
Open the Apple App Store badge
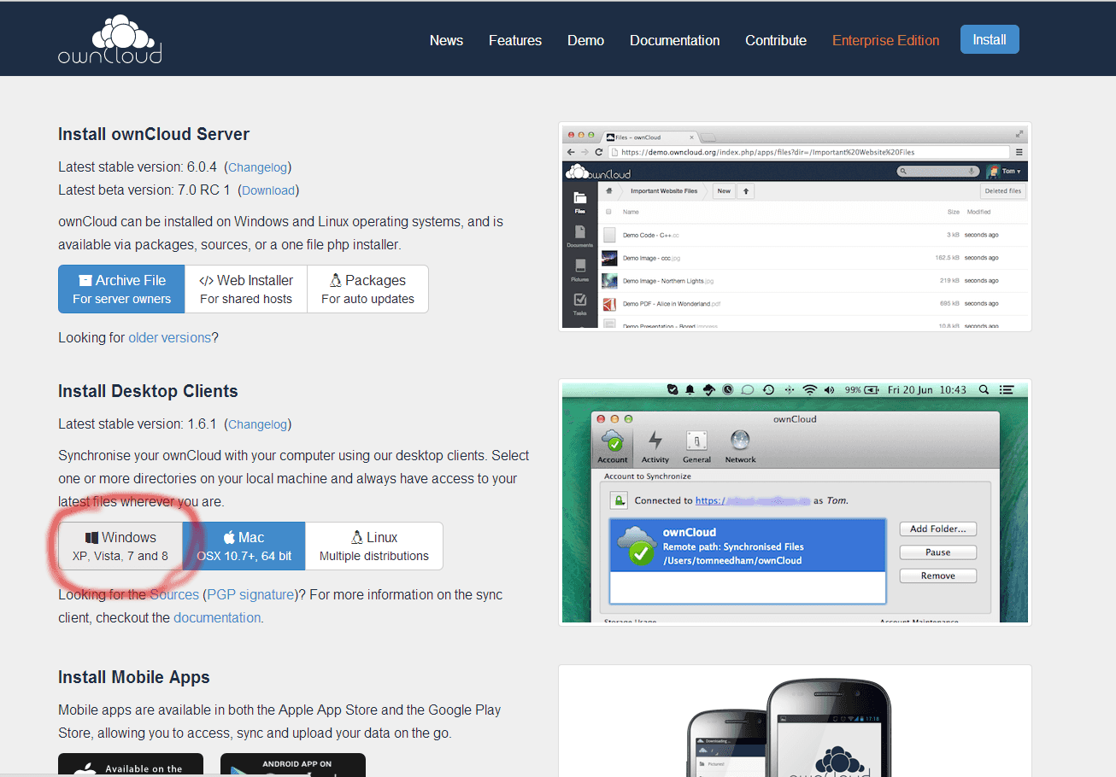(131, 765)
